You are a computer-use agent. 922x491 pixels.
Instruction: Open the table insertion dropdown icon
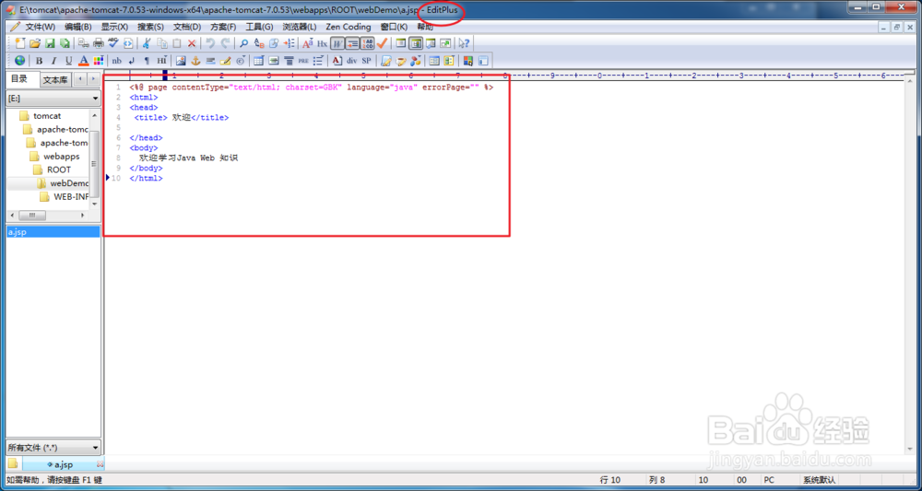259,61
